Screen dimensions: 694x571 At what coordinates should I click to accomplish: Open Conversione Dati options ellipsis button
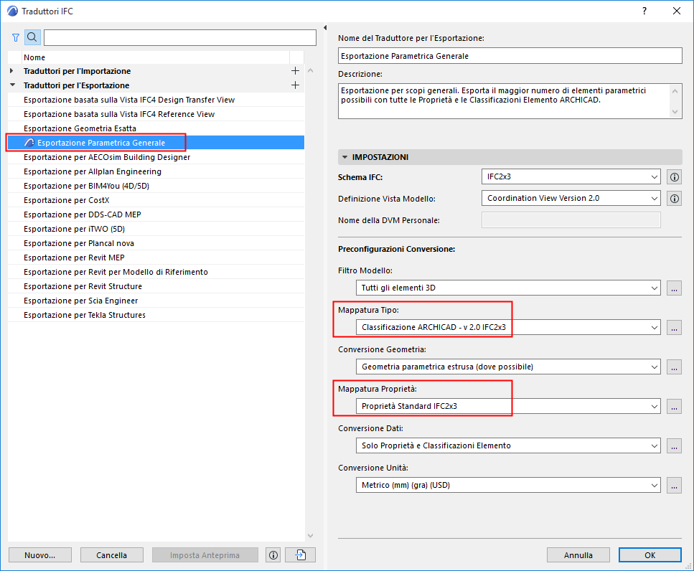click(x=674, y=446)
